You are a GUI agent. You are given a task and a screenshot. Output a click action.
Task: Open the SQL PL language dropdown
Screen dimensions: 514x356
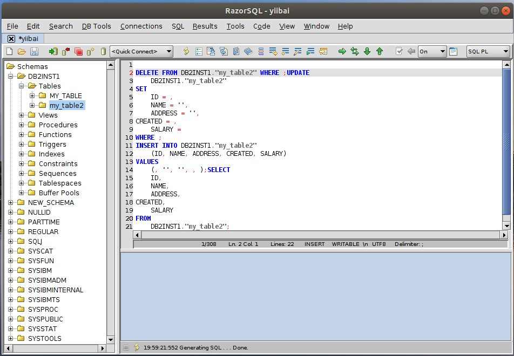point(488,51)
